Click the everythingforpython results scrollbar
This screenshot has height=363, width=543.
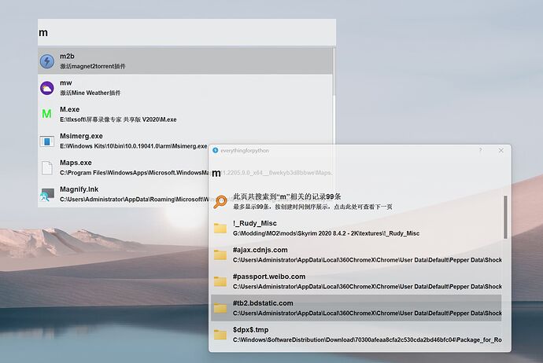click(505, 220)
